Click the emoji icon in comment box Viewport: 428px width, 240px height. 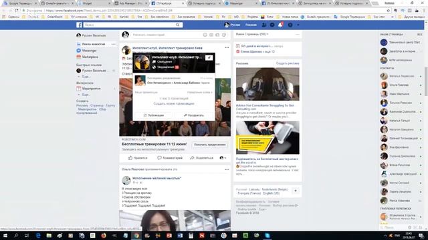pyautogui.click(x=205, y=35)
